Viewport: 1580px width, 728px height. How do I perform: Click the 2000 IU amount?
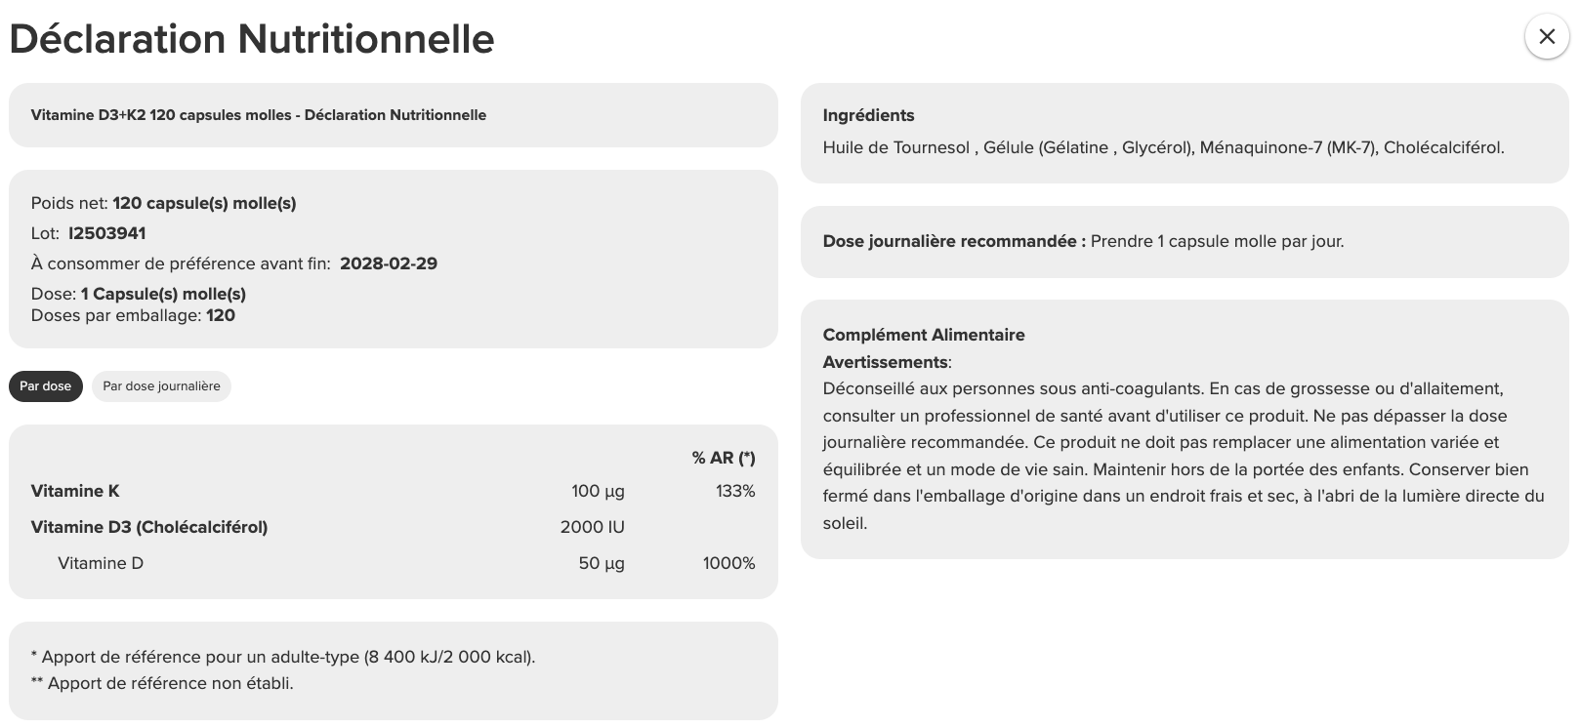(x=592, y=527)
